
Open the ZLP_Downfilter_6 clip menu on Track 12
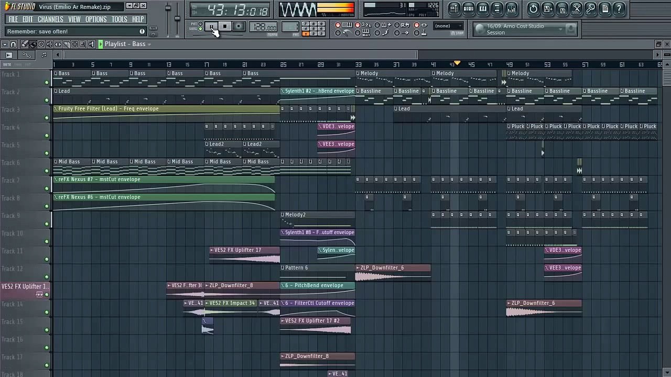coord(358,268)
